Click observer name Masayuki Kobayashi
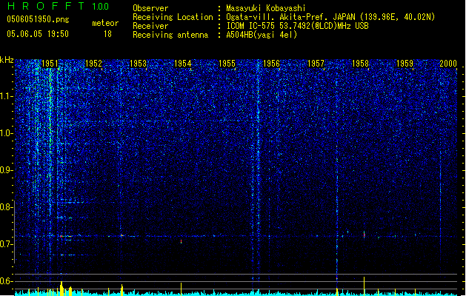Screen dimensions: 466x296 tap(266, 8)
